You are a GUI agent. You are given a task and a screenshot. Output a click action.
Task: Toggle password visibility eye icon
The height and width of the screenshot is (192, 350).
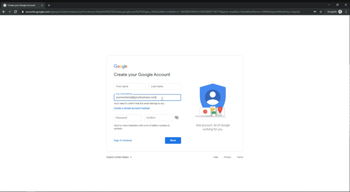(x=177, y=117)
